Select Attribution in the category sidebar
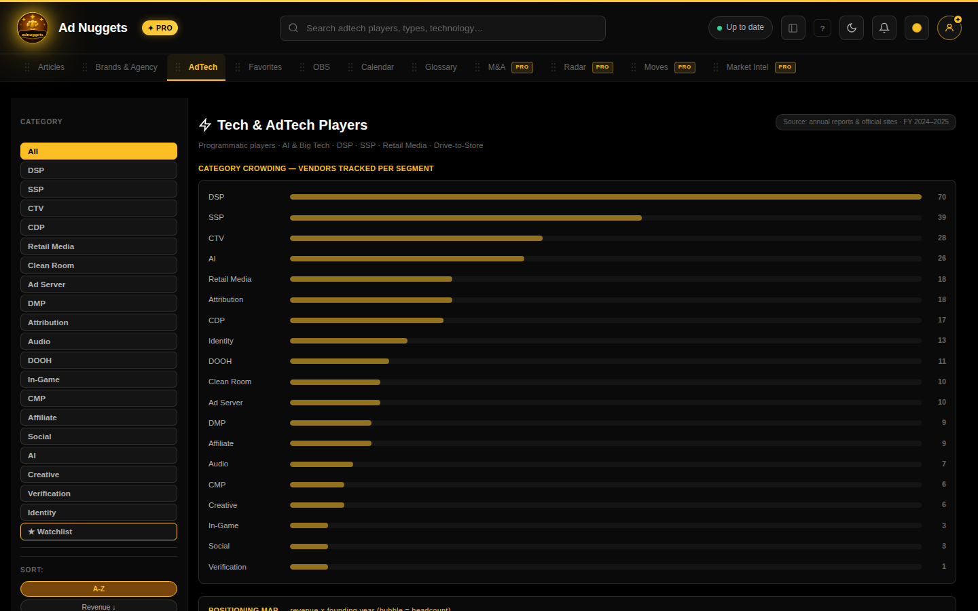978x611 pixels. [x=98, y=322]
